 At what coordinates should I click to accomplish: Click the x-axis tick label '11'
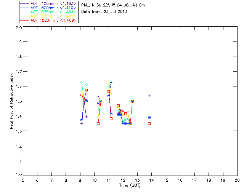coord(109,180)
